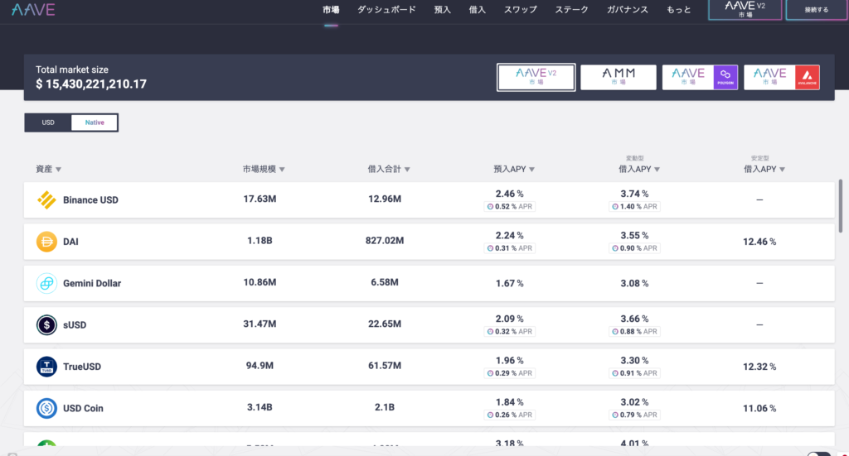Click the Gemini Dollar coin icon
This screenshot has height=456, width=849.
coord(46,283)
